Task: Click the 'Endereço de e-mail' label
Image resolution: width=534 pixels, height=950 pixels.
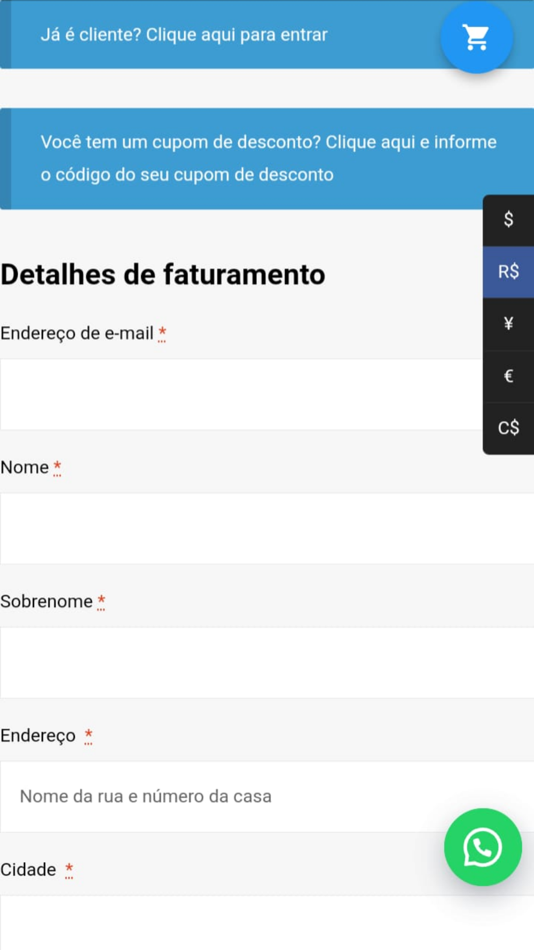Action: [x=77, y=333]
